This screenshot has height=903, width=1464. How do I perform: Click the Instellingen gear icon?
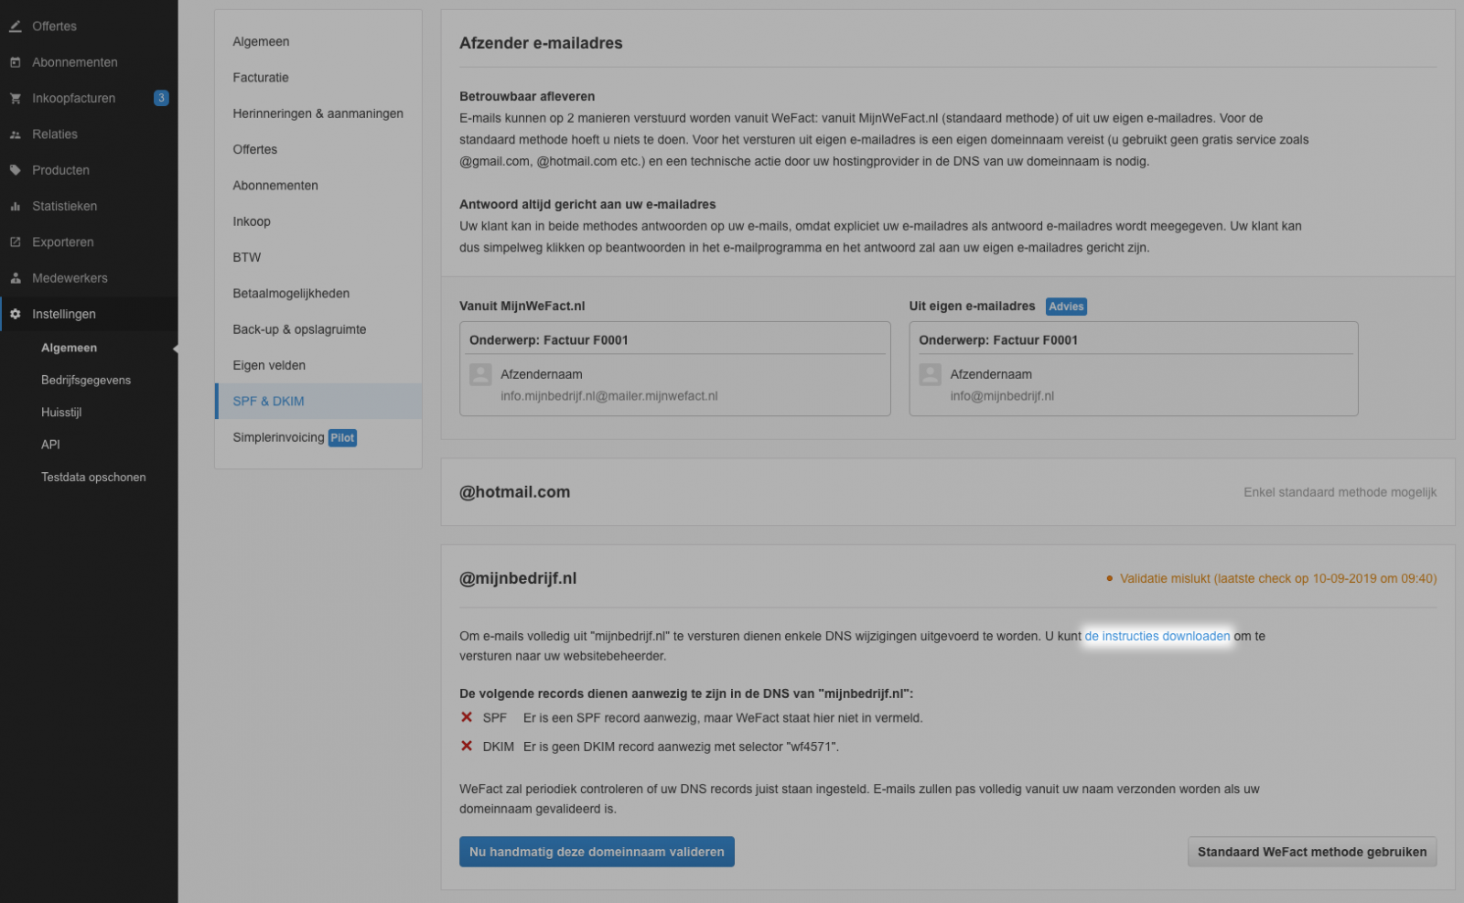click(x=16, y=314)
